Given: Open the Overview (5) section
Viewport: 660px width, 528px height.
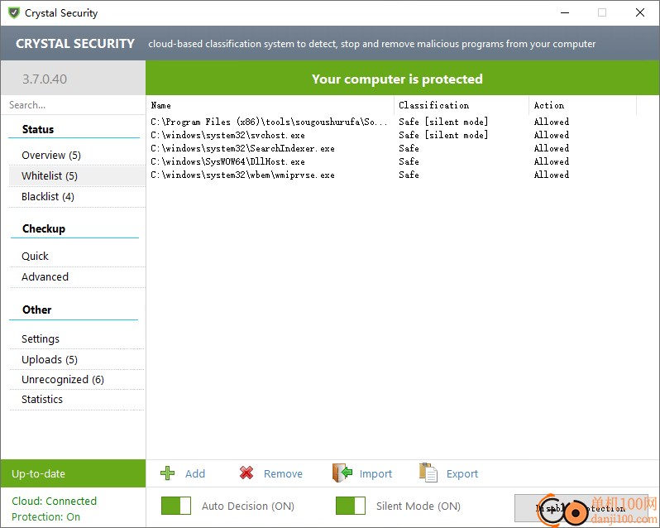Looking at the screenshot, I should pyautogui.click(x=51, y=156).
